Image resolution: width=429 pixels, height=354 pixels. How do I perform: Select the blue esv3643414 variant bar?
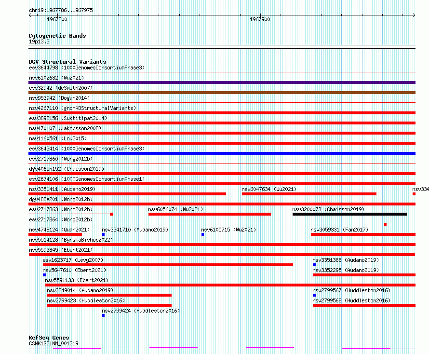tap(222, 153)
